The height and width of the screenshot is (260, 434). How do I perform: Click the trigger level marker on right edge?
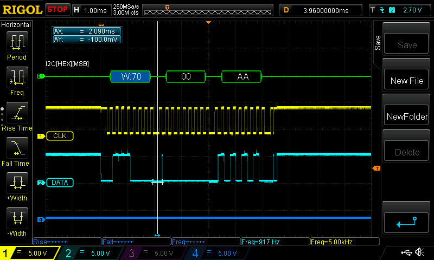[x=376, y=168]
